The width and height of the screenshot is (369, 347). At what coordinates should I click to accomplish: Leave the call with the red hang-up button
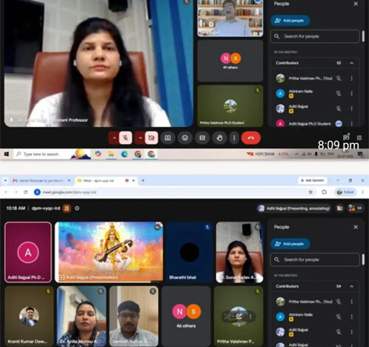251,138
